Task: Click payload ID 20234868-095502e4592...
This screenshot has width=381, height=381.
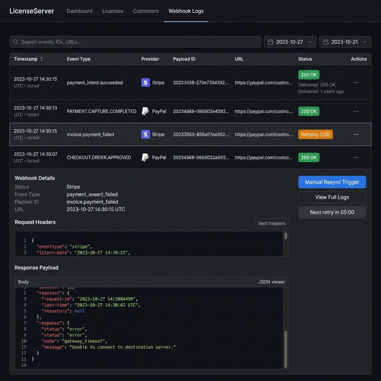Action: (201, 111)
